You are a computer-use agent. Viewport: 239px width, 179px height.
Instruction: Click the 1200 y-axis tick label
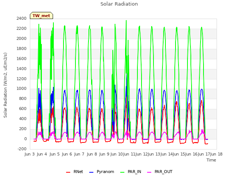point(22,79)
